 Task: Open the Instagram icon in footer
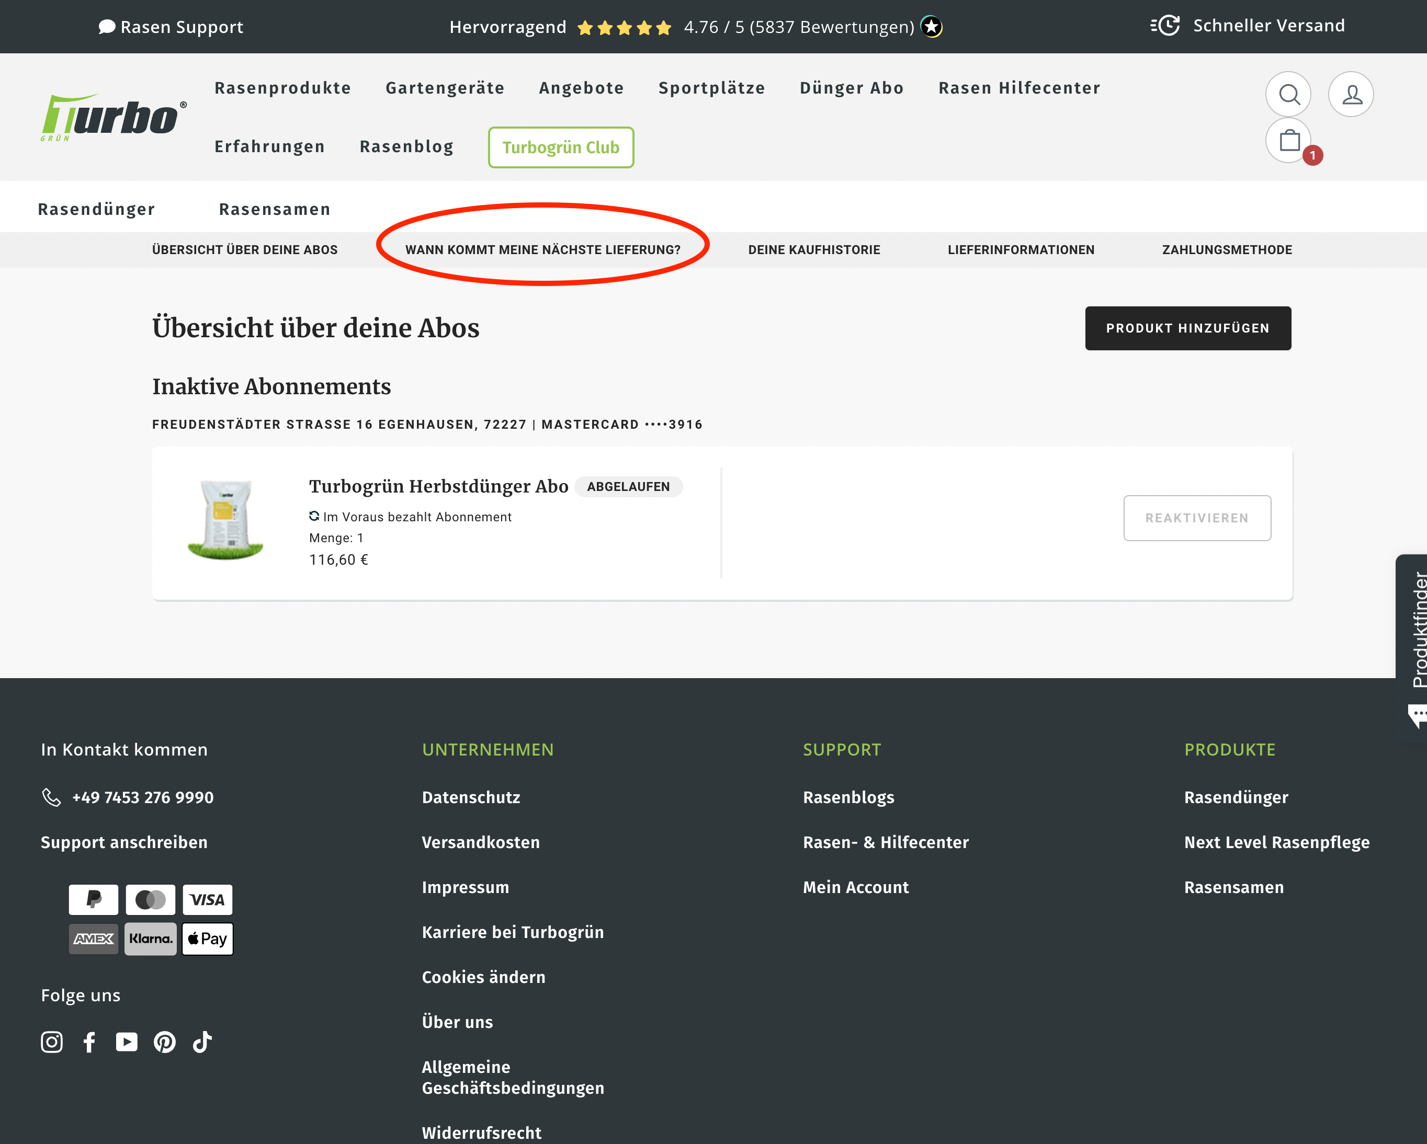52,1042
